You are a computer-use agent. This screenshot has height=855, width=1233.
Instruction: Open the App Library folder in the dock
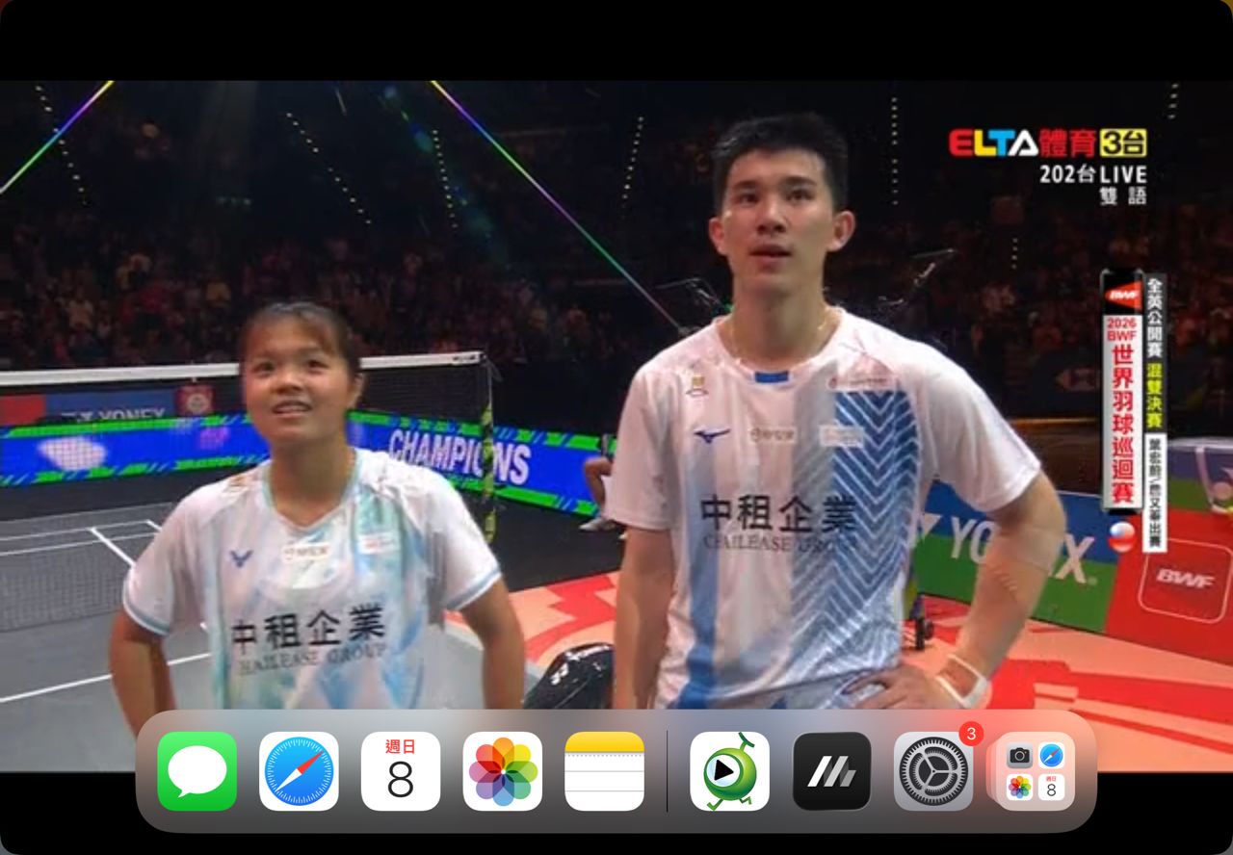pos(1036,771)
